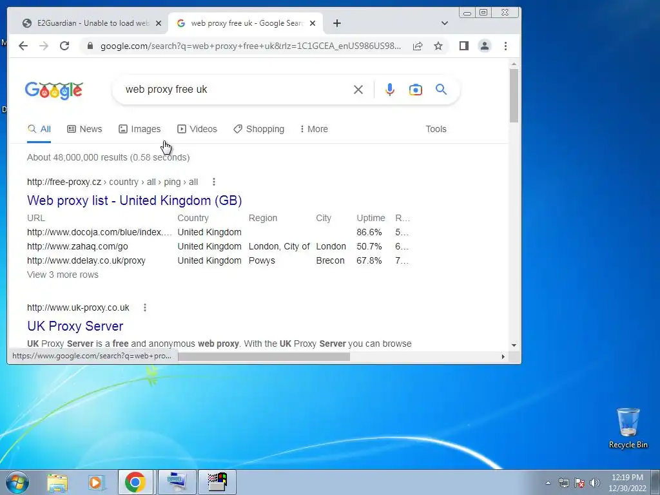Open Windows Media Player from taskbar
The width and height of the screenshot is (660, 495).
pyautogui.click(x=96, y=482)
